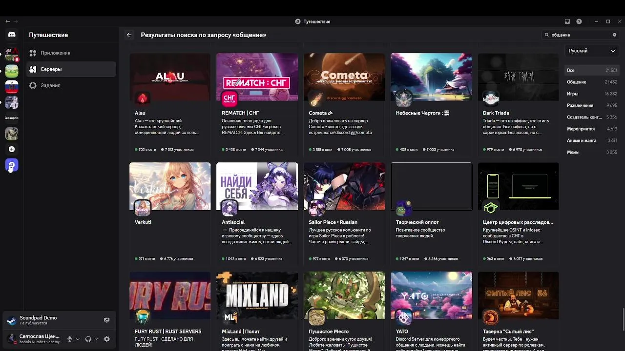Click the user avatar in the bottom panel
Screen dimensions: 625x351
pyautogui.click(x=12, y=338)
